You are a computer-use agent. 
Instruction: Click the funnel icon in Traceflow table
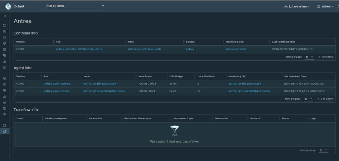pos(174,130)
